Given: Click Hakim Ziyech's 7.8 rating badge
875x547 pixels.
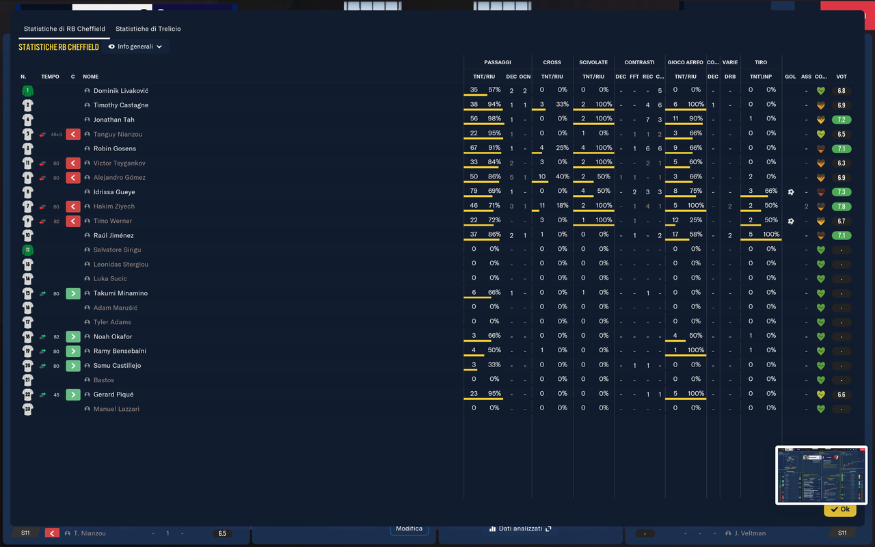Looking at the screenshot, I should tap(842, 206).
